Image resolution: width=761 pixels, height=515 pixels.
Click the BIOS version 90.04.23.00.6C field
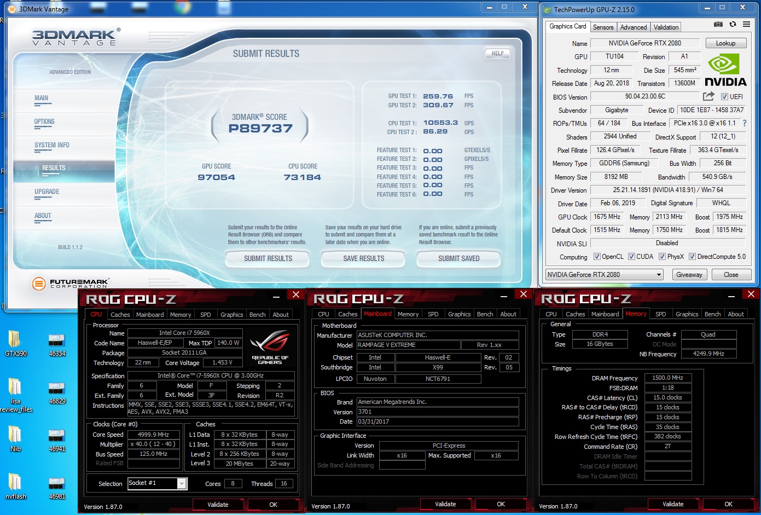click(x=644, y=96)
